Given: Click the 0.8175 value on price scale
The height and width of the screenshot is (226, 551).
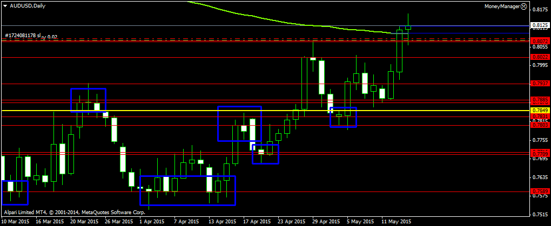Looking at the screenshot, I should 540,10.
